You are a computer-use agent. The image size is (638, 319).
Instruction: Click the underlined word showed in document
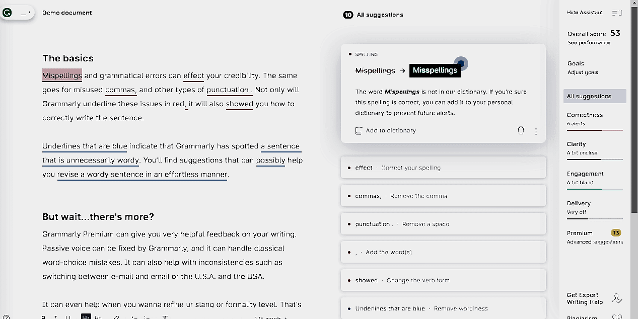tap(239, 104)
